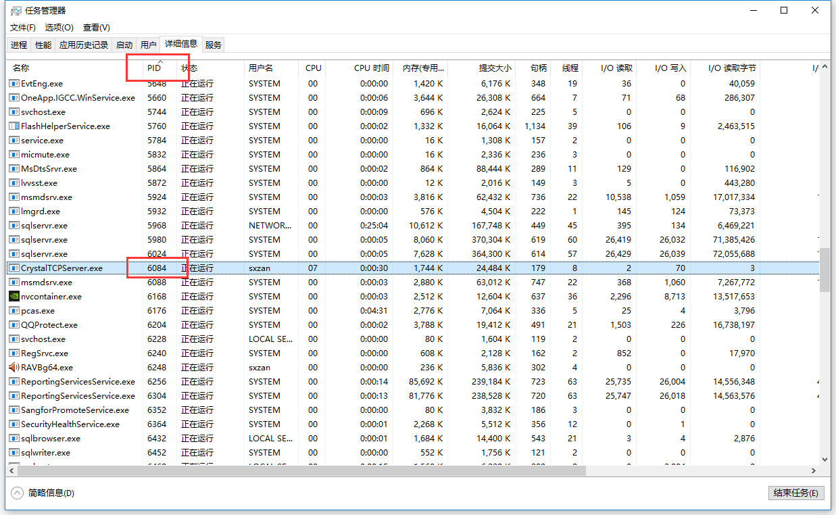Image resolution: width=836 pixels, height=515 pixels.
Task: Click the FlashHelperService.exe process icon
Action: click(14, 126)
